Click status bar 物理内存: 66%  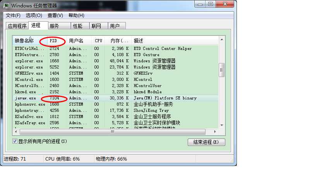tap(111, 159)
